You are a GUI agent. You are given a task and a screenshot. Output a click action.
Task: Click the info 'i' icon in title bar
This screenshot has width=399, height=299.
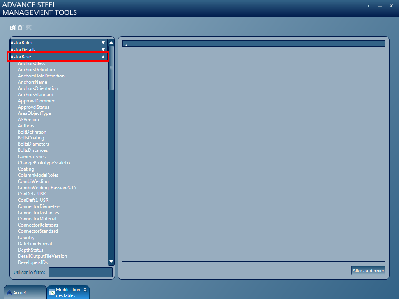[369, 6]
